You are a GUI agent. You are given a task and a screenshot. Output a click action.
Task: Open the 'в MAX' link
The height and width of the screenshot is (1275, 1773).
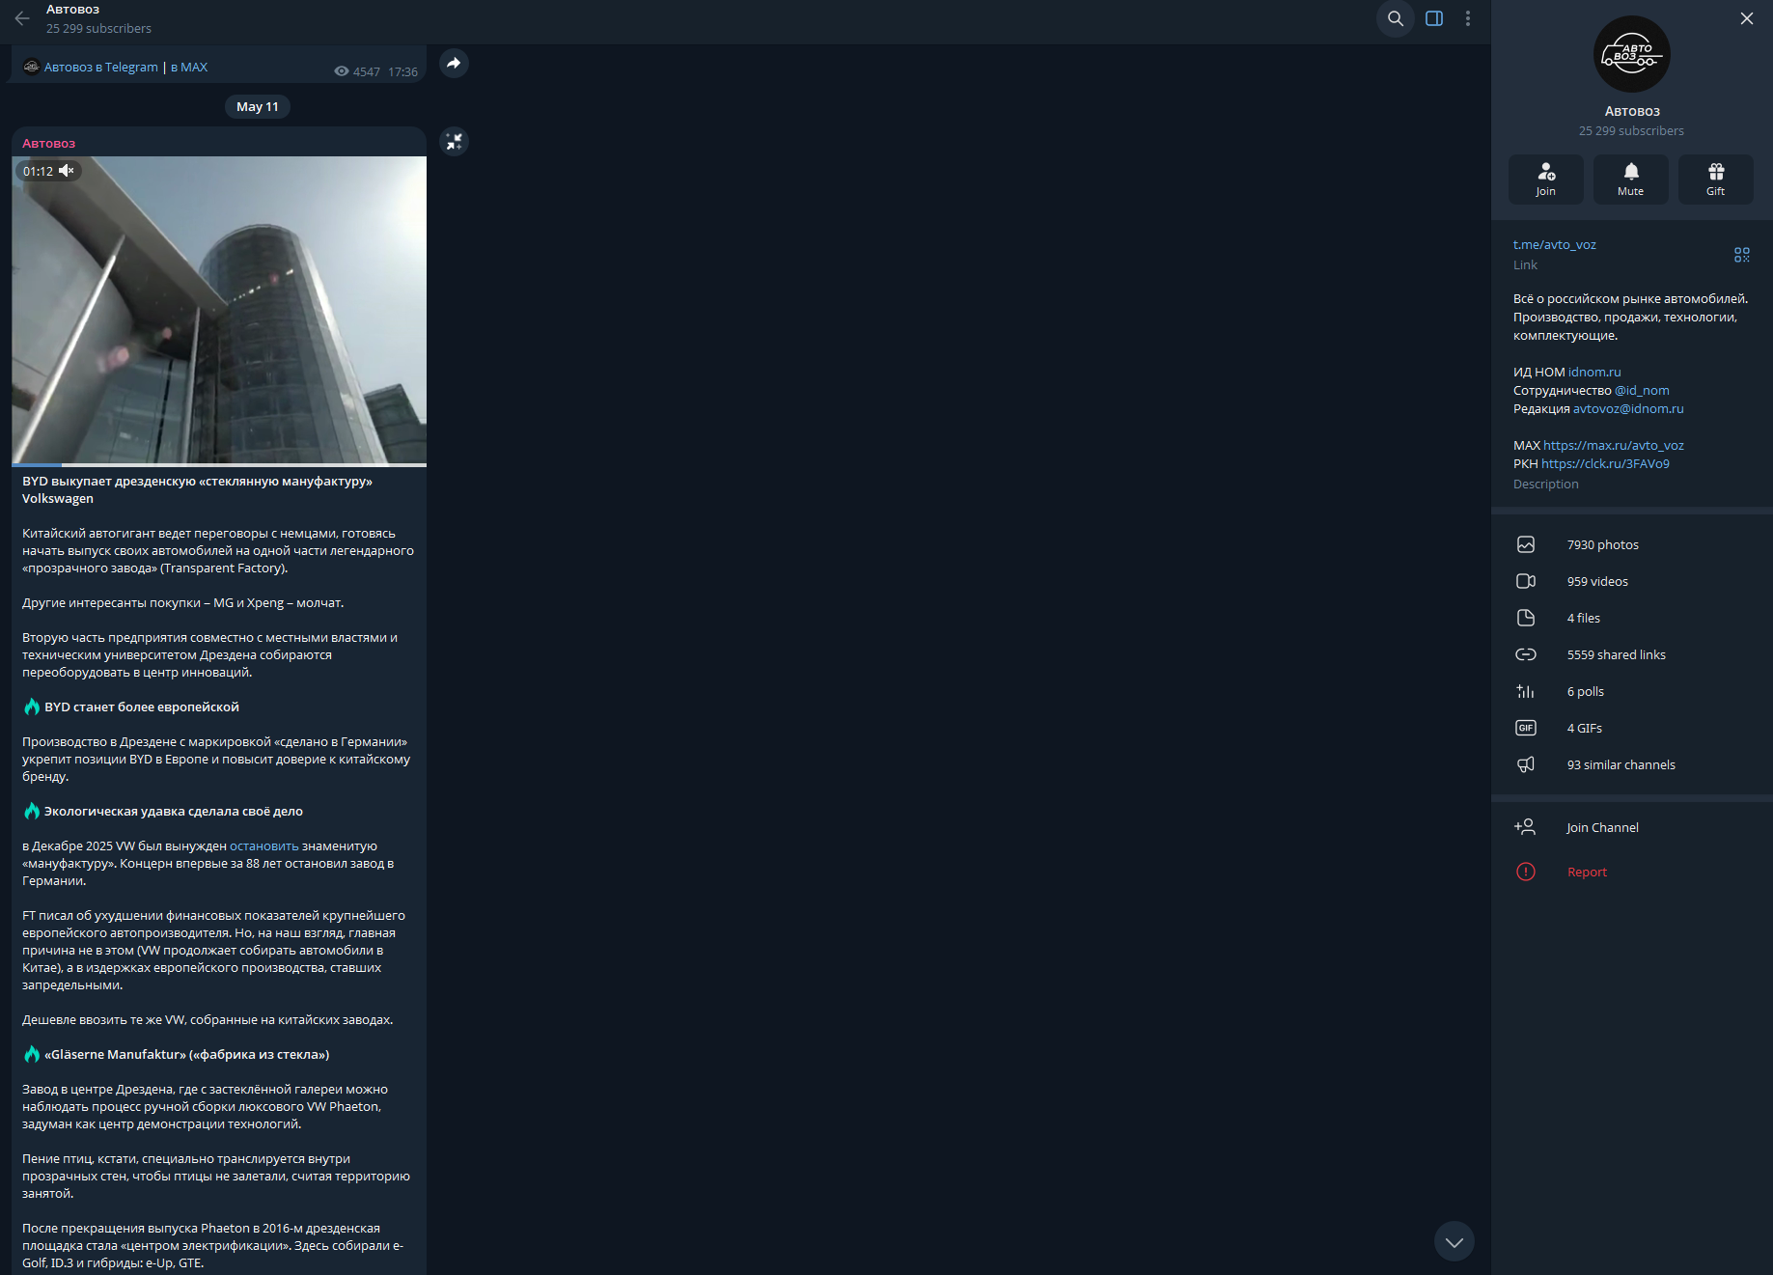click(189, 67)
